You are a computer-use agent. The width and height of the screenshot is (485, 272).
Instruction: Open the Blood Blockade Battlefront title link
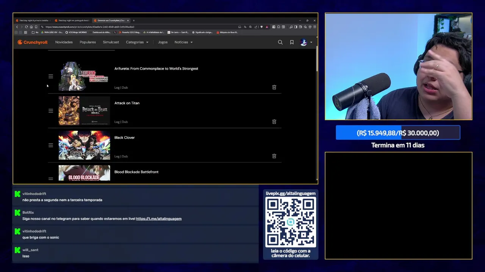click(136, 172)
